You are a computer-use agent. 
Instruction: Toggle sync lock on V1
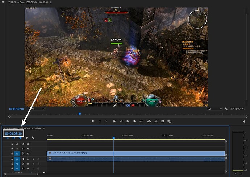(23, 153)
